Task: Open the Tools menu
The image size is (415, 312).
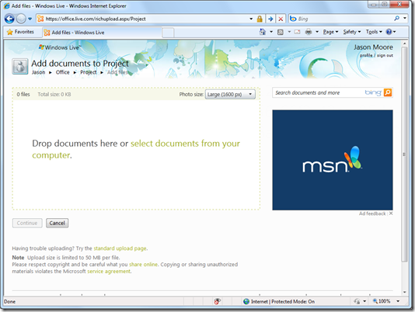Action: 374,32
